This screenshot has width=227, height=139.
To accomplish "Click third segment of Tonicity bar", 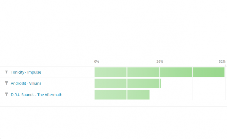I will tap(176, 72).
